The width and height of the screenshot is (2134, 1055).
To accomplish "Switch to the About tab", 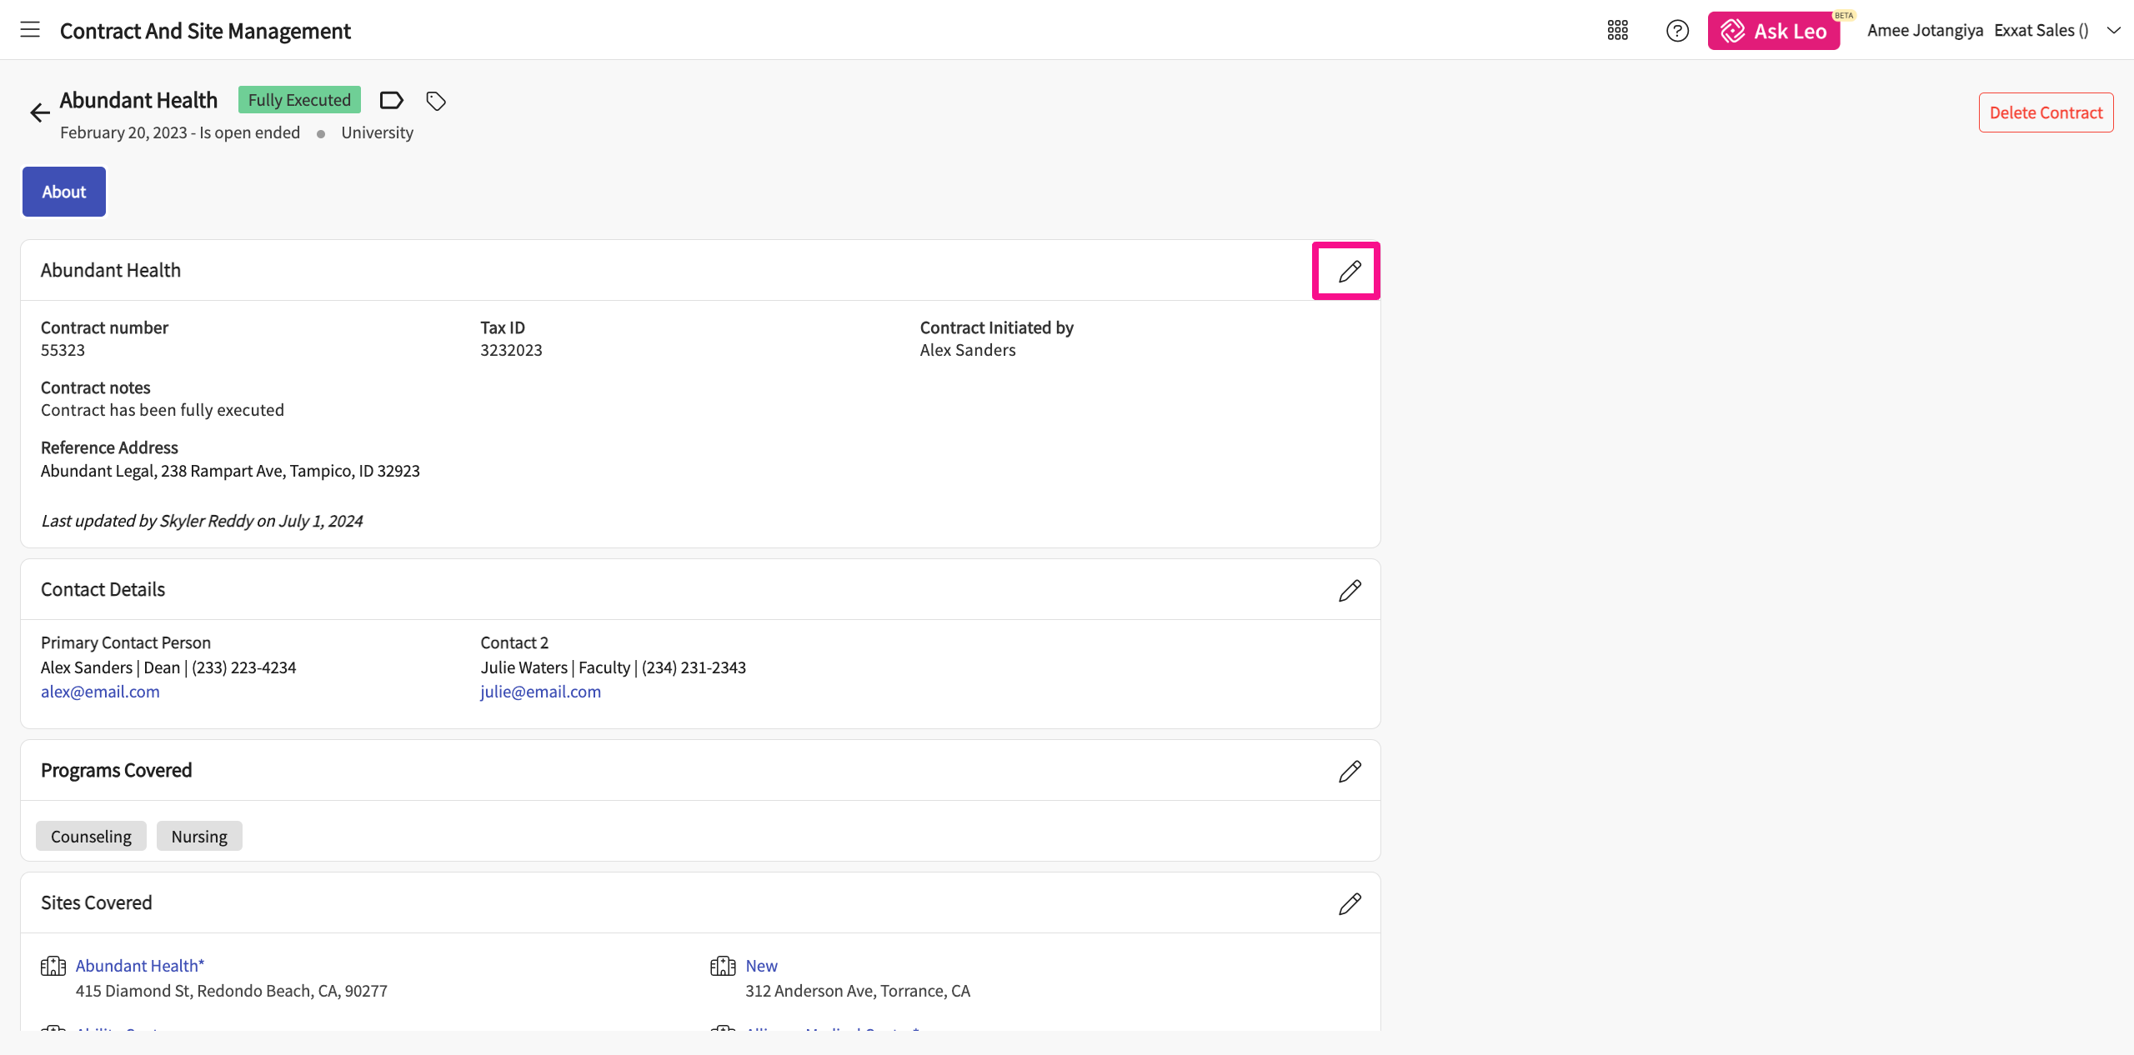I will pyautogui.click(x=64, y=192).
